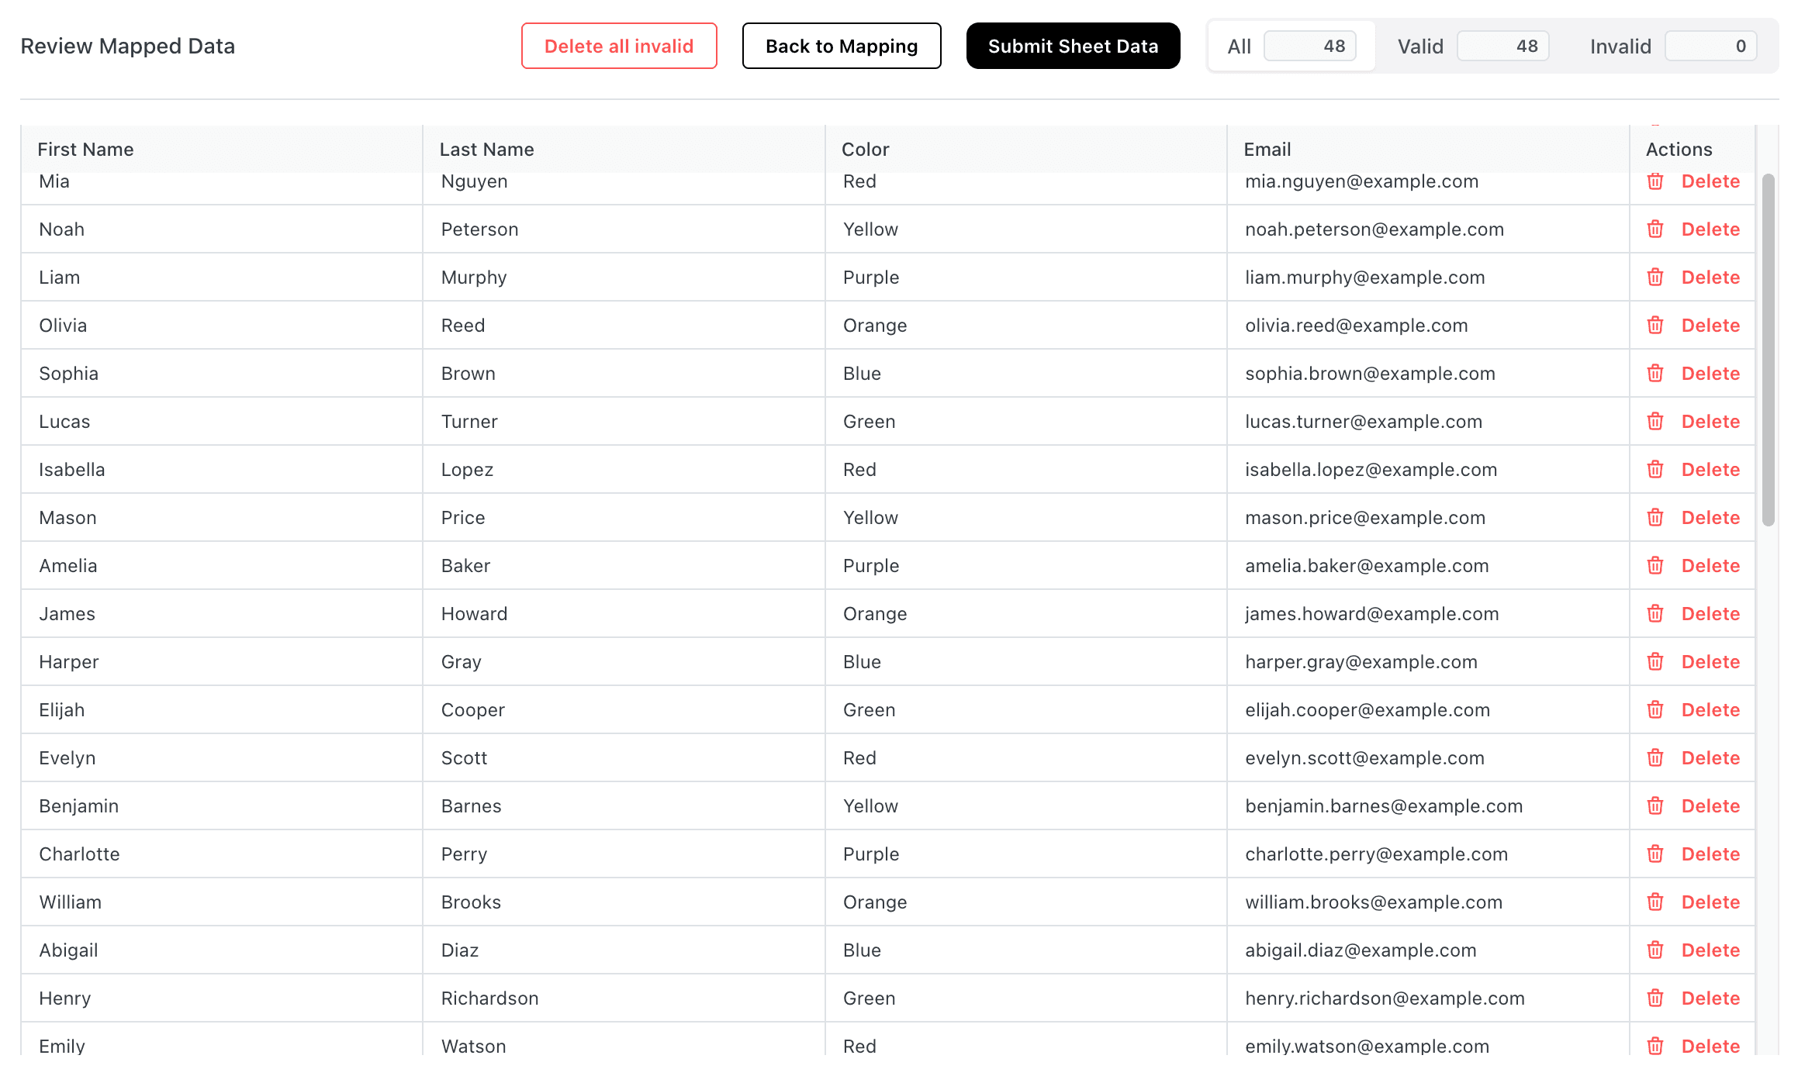
Task: Click Delete all invalid
Action: (619, 46)
